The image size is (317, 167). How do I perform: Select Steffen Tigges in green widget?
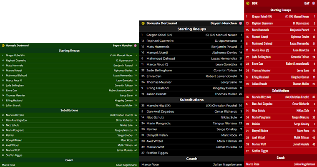(14, 155)
